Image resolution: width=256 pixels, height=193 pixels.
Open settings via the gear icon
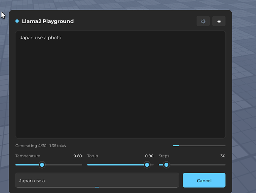tap(203, 21)
